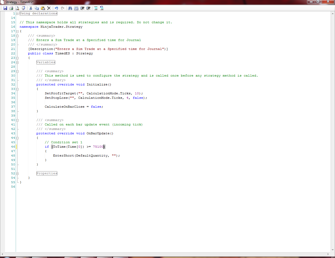Click the vertical scrollbar down arrow
Screen dimensions: 335x258
coord(333,250)
